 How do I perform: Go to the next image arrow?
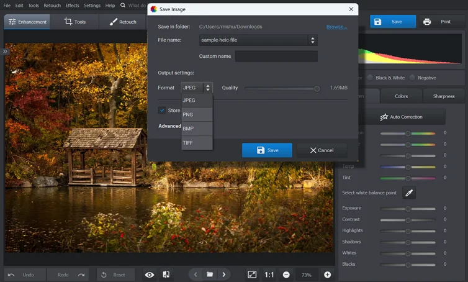224,275
